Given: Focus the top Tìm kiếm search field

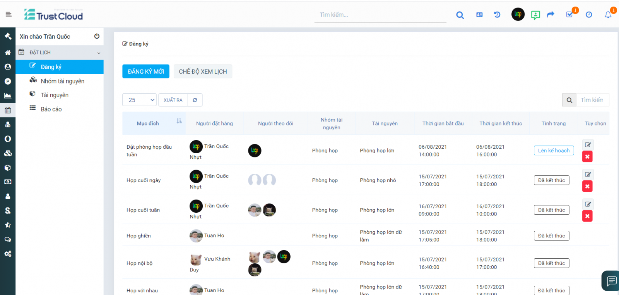Looking at the screenshot, I should [x=380, y=15].
